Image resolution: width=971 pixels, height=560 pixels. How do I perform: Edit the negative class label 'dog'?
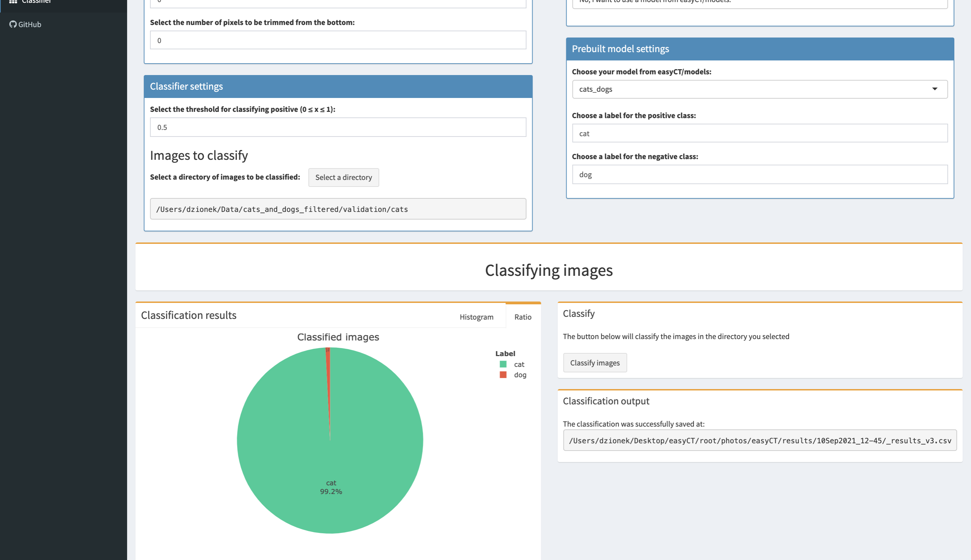tap(759, 174)
